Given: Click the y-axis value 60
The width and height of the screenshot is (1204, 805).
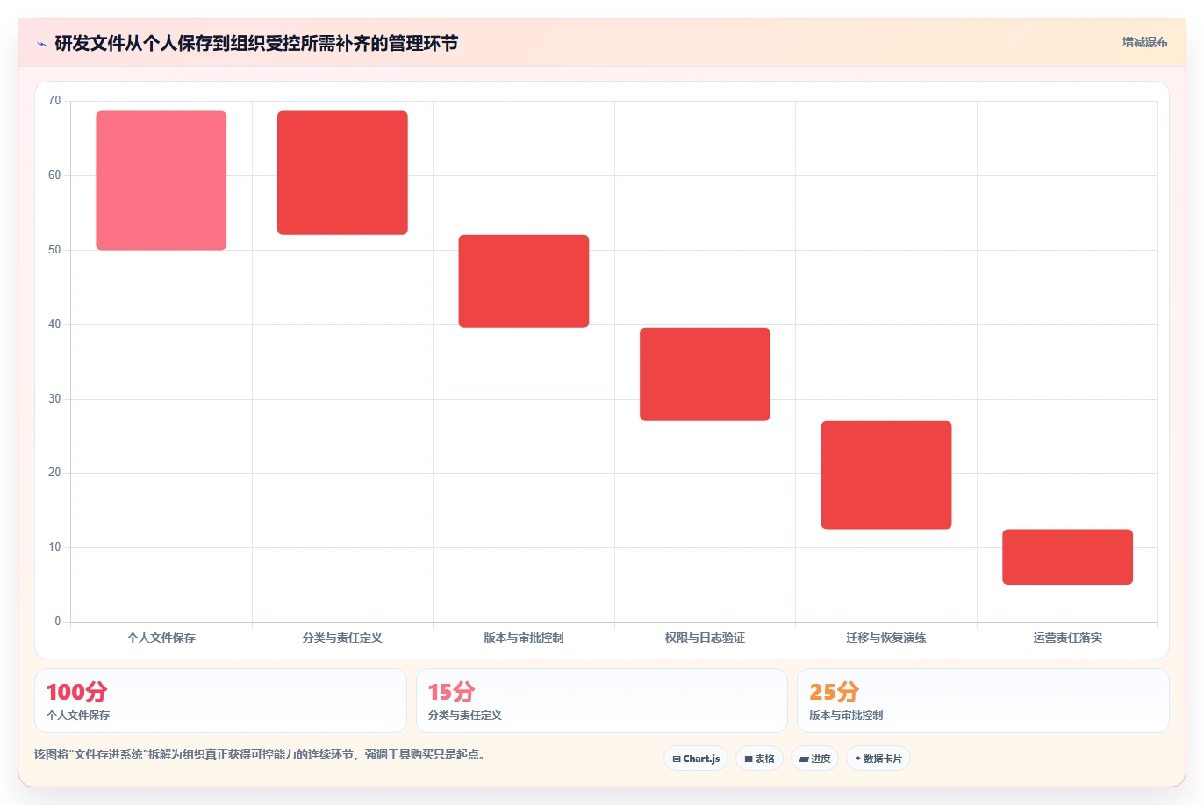Looking at the screenshot, I should [54, 175].
